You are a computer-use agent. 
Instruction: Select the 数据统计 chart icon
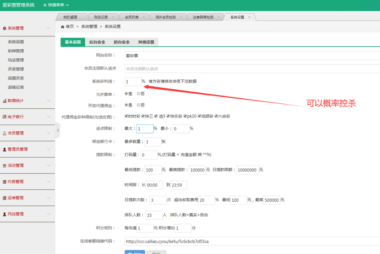4,100
